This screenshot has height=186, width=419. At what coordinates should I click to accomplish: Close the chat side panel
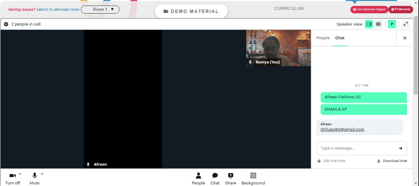(405, 38)
